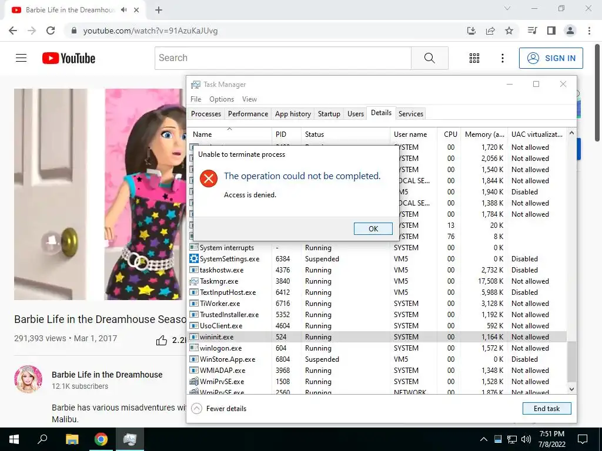602x451 pixels.
Task: Select the WMIADAP.exe process row
Action: pos(377,371)
